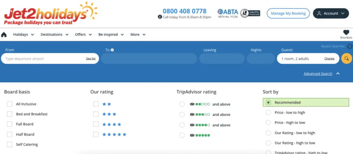Image resolution: width=353 pixels, height=154 pixels.
Task: Click the To destination field
Action: click(149, 58)
